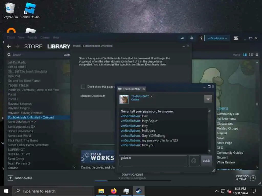Open the vm5collabvm account dropdown

point(217,38)
